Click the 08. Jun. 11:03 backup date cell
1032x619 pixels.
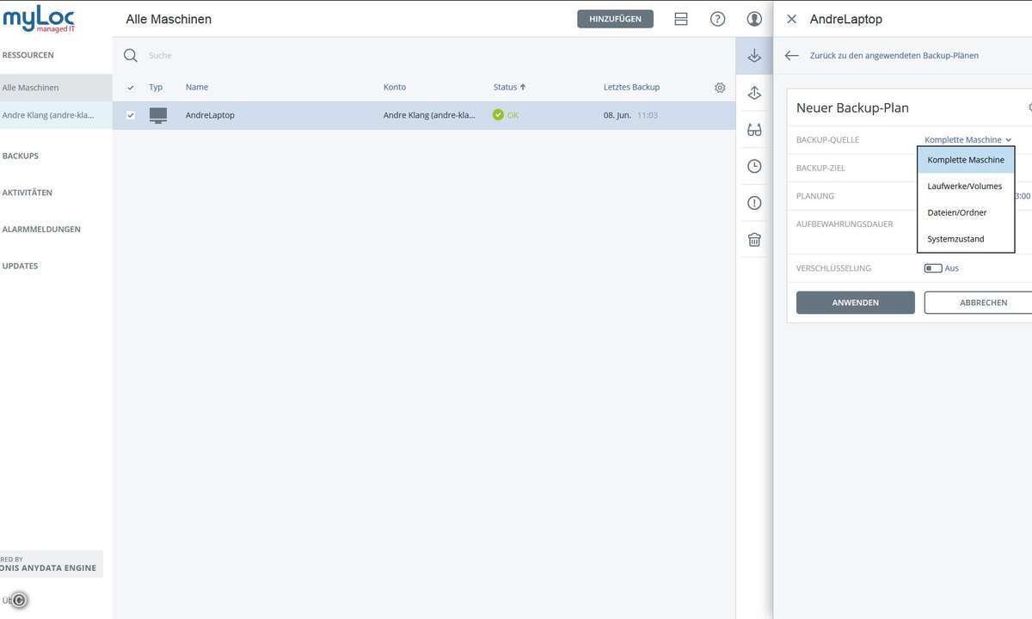630,115
